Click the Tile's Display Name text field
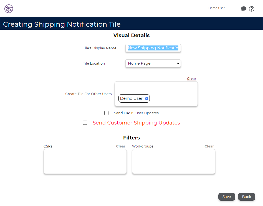This screenshot has height=206, width=263. click(153, 48)
